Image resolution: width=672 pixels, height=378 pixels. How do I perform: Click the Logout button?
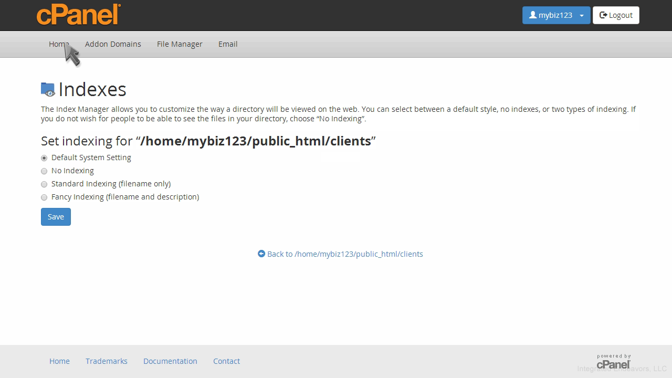616,15
